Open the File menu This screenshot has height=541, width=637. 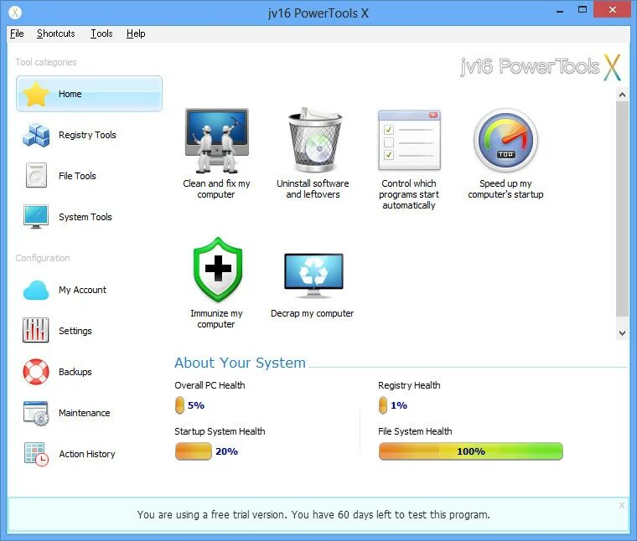(17, 33)
